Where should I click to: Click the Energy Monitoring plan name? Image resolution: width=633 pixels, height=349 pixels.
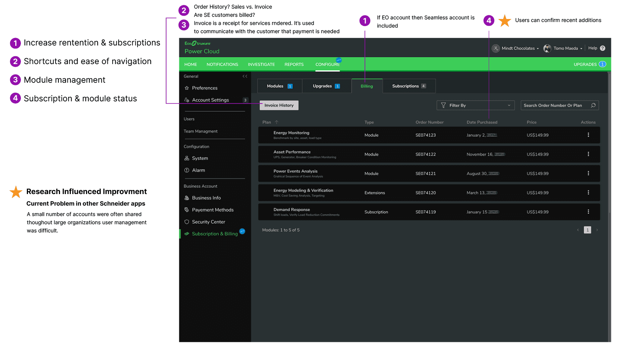(291, 133)
